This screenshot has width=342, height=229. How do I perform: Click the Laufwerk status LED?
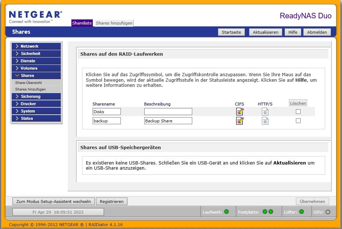[x=226, y=212]
